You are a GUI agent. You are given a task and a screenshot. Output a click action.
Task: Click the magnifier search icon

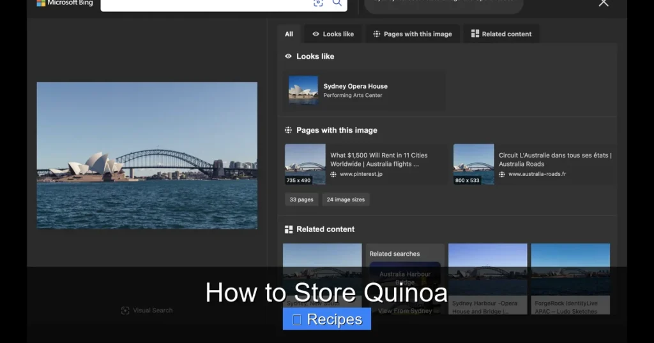coord(337,3)
